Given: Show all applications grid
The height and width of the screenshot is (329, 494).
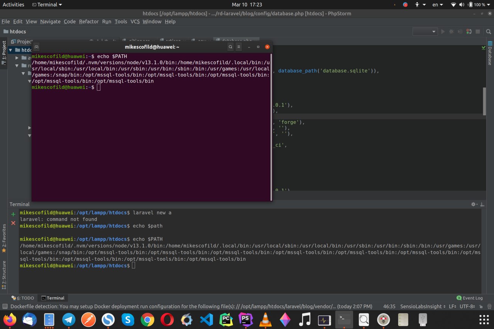Looking at the screenshot, I should 484,319.
